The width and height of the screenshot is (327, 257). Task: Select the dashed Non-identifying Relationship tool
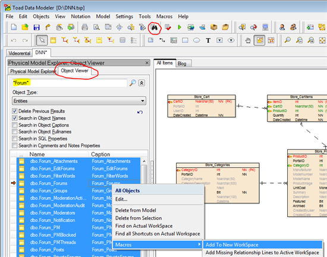click(76, 40)
